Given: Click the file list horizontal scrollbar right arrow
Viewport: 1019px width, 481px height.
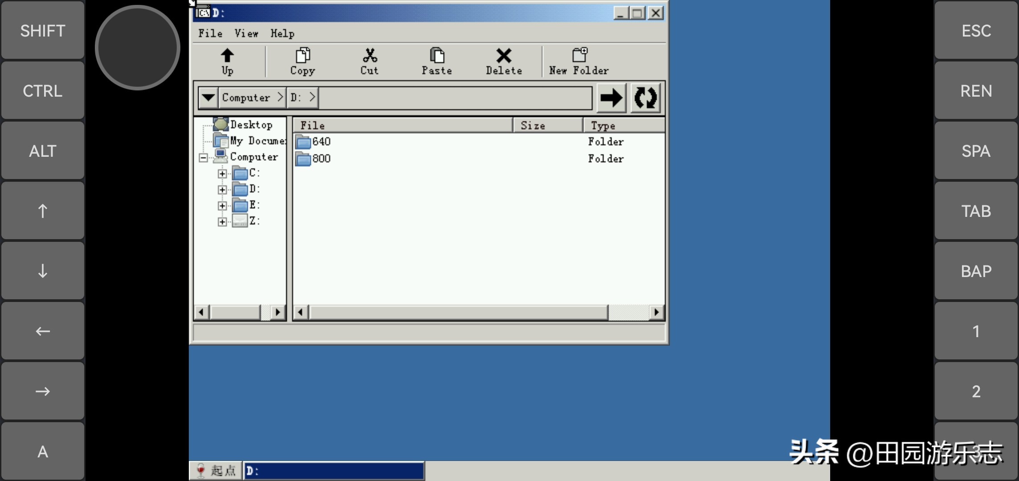Looking at the screenshot, I should [656, 312].
